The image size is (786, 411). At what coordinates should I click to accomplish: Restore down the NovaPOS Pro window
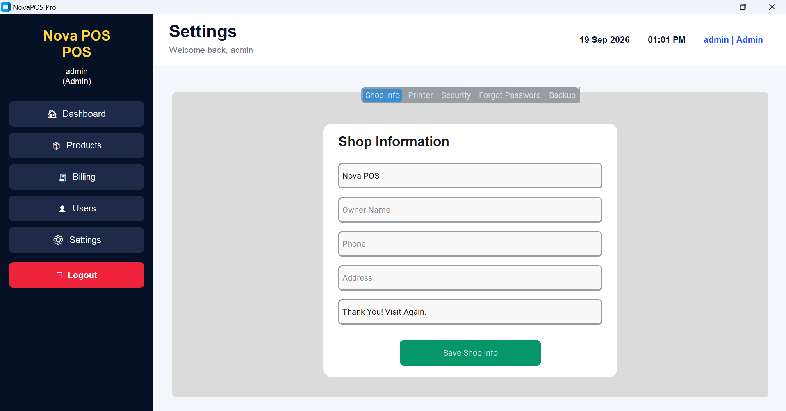pos(743,7)
